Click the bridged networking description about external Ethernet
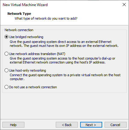Image resolution: width=129 pixels, height=130 pixels. click(x=64, y=44)
